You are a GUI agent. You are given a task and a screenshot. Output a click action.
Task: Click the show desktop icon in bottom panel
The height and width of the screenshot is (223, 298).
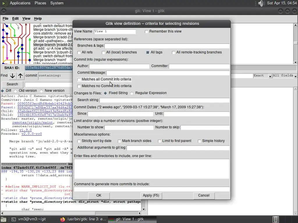click(3, 220)
